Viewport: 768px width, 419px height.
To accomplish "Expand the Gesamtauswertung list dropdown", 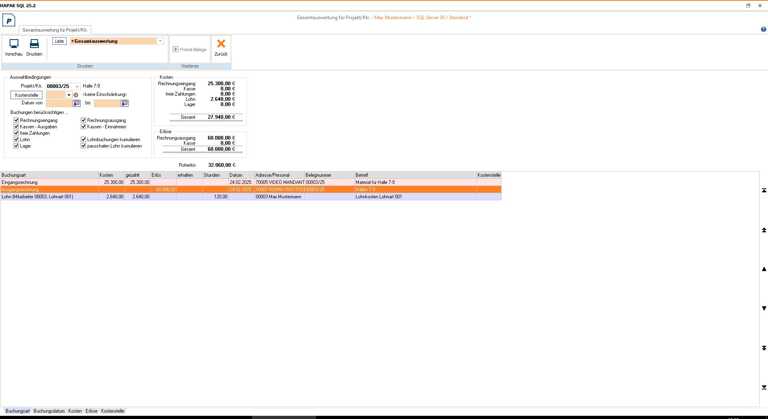I will (160, 41).
